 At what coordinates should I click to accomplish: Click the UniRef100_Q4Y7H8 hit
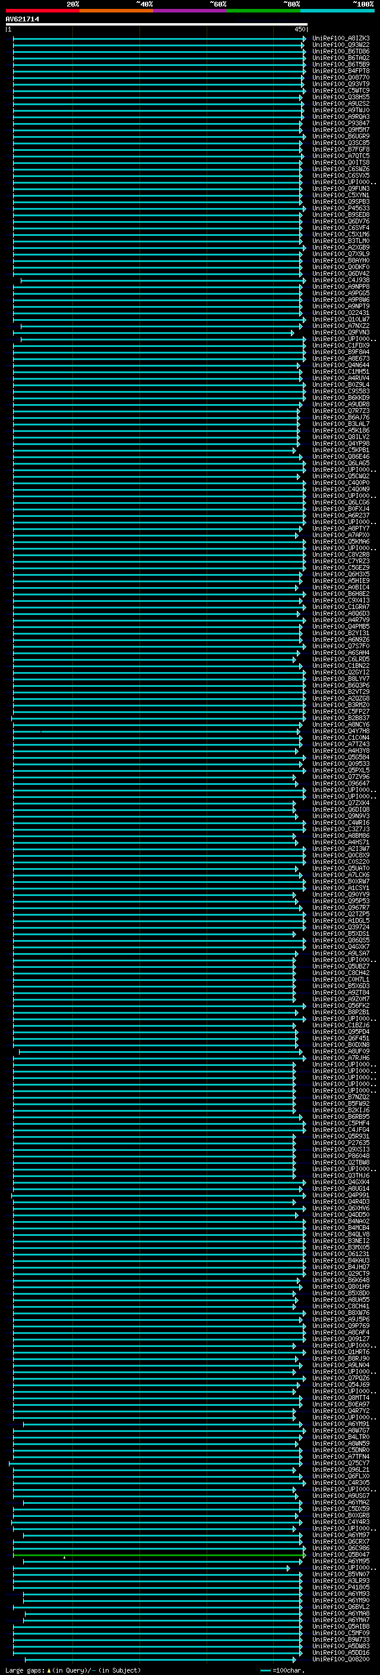point(340,731)
